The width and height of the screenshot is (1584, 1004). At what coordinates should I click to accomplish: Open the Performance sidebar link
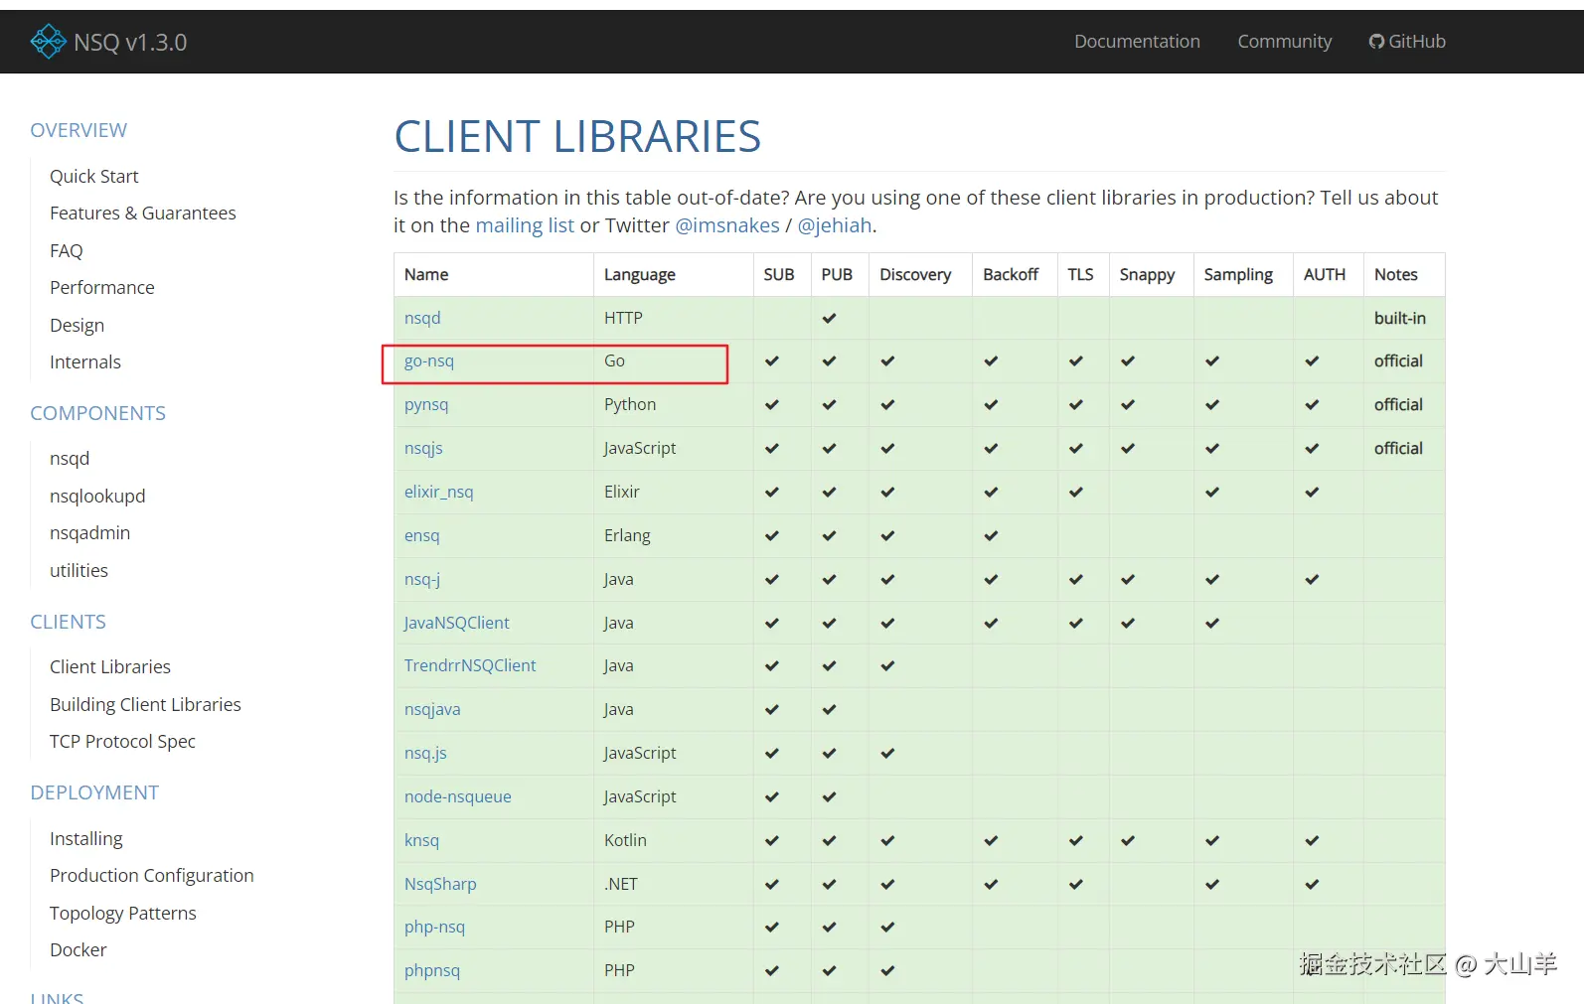pos(102,288)
